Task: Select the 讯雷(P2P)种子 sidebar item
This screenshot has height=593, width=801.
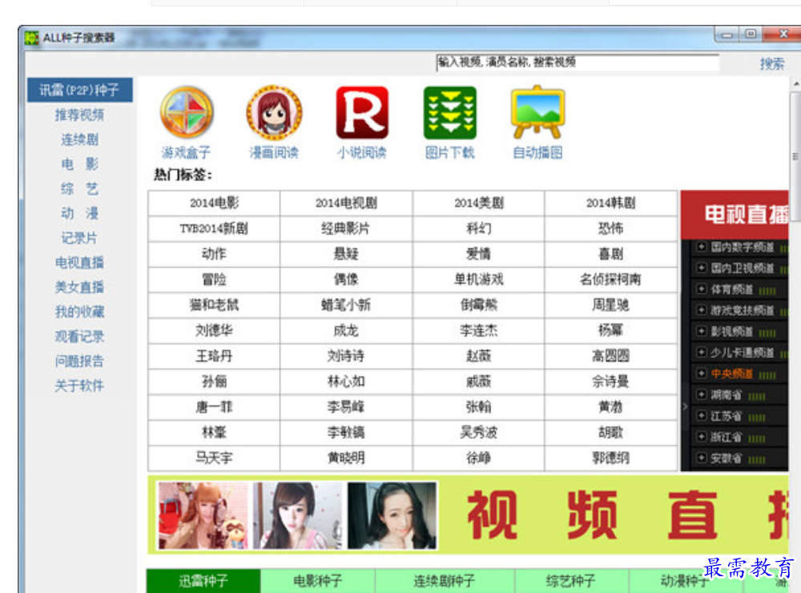Action: pos(79,90)
